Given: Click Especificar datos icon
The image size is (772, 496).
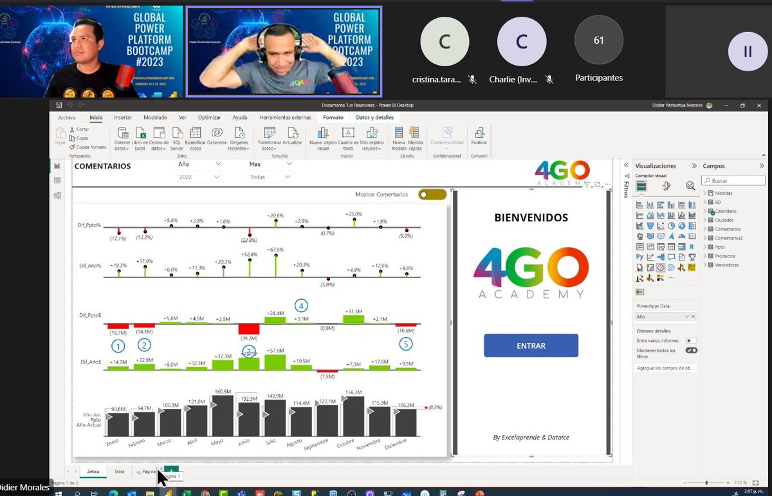Looking at the screenshot, I should [195, 138].
